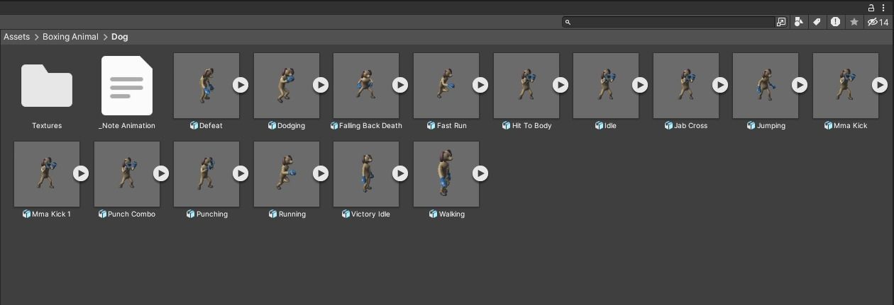Open the project window options menu
Image resolution: width=894 pixels, height=305 pixels.
tap(883, 8)
